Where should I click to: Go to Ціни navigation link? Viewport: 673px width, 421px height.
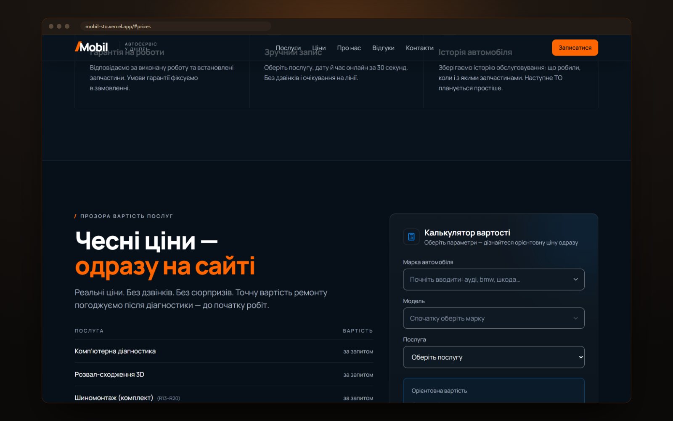(x=319, y=48)
